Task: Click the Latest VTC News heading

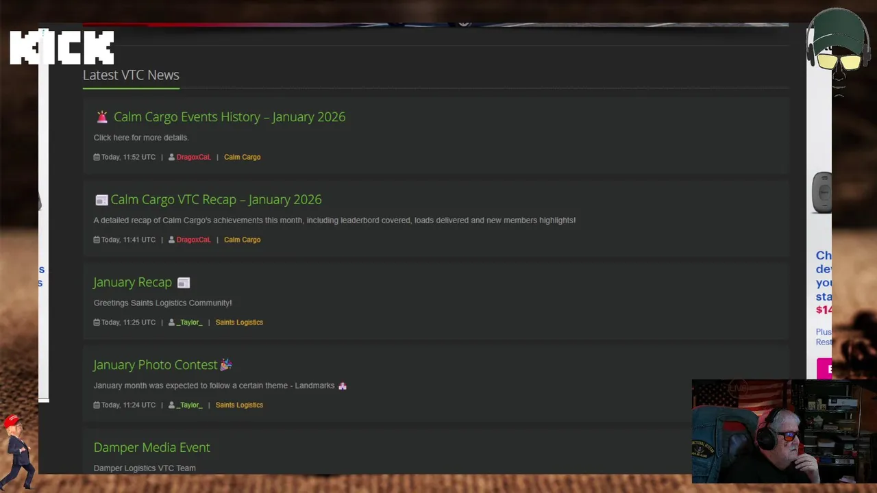Action: [131, 75]
